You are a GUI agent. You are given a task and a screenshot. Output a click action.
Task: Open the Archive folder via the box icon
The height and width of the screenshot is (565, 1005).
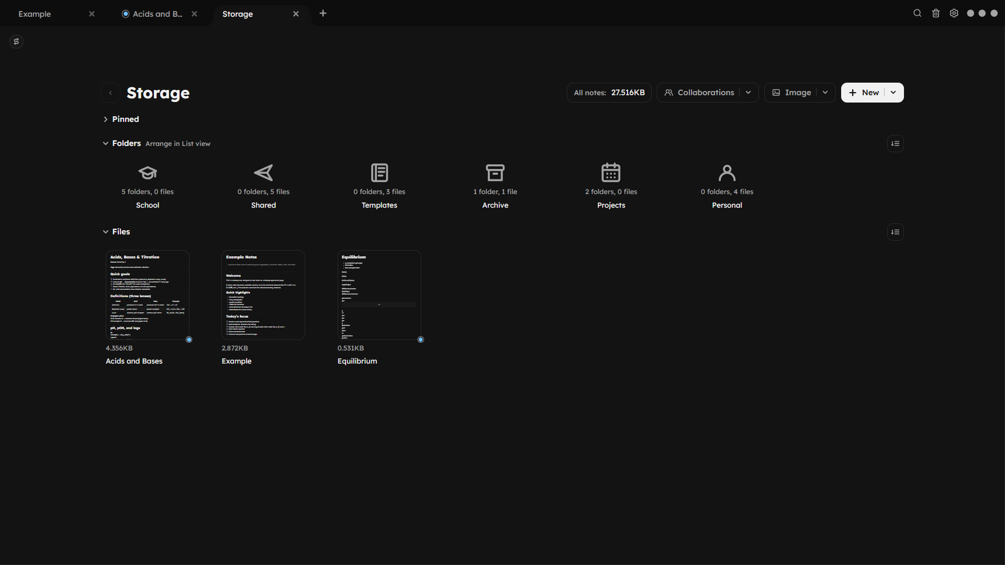[x=495, y=173]
